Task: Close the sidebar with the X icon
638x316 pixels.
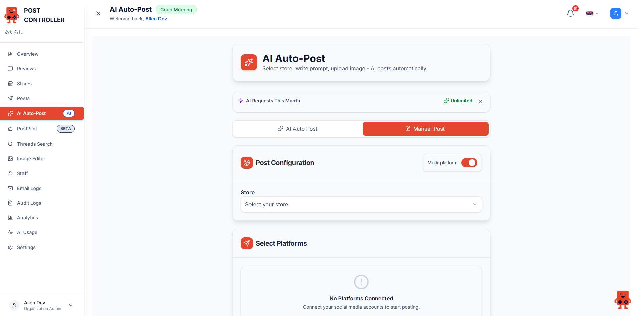Action: 98,13
